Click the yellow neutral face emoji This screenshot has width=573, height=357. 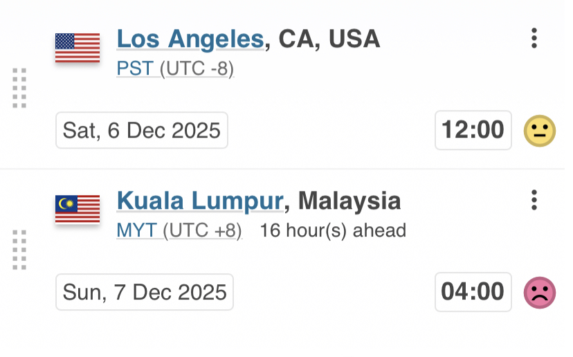point(539,131)
